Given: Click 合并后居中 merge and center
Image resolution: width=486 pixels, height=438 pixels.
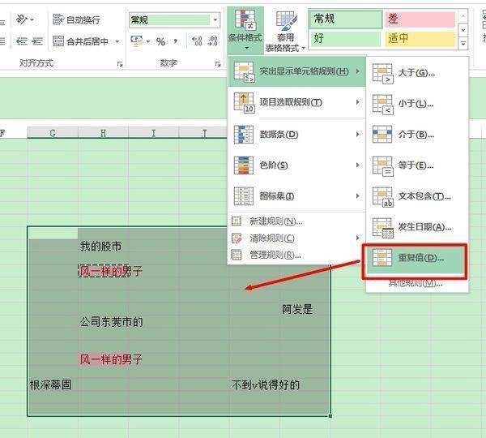Looking at the screenshot, I should coord(80,41).
